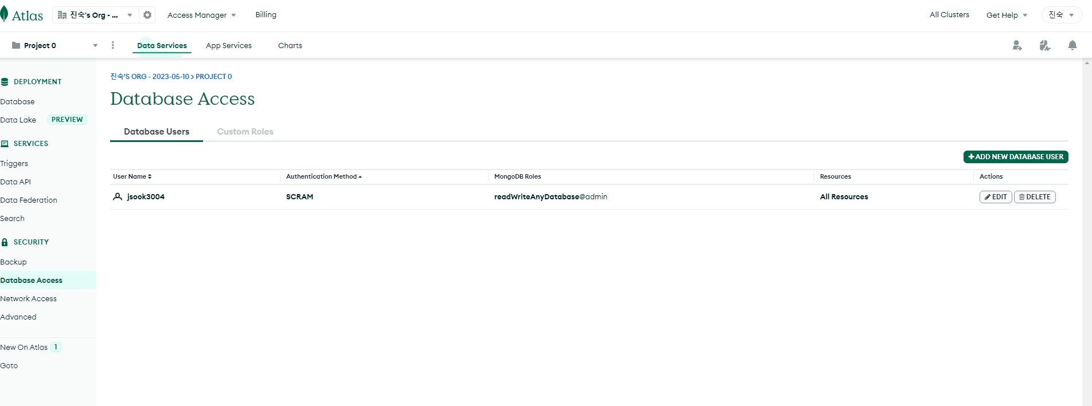Open All Clusters link
This screenshot has height=406, width=1092.
tap(949, 14)
